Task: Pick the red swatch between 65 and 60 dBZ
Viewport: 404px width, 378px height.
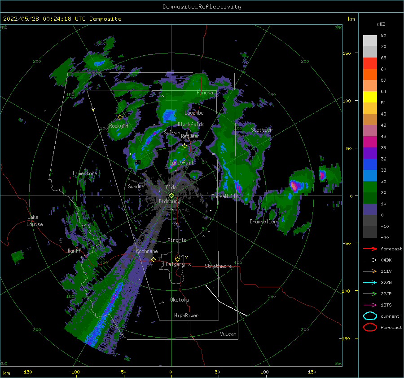Action: pos(370,63)
